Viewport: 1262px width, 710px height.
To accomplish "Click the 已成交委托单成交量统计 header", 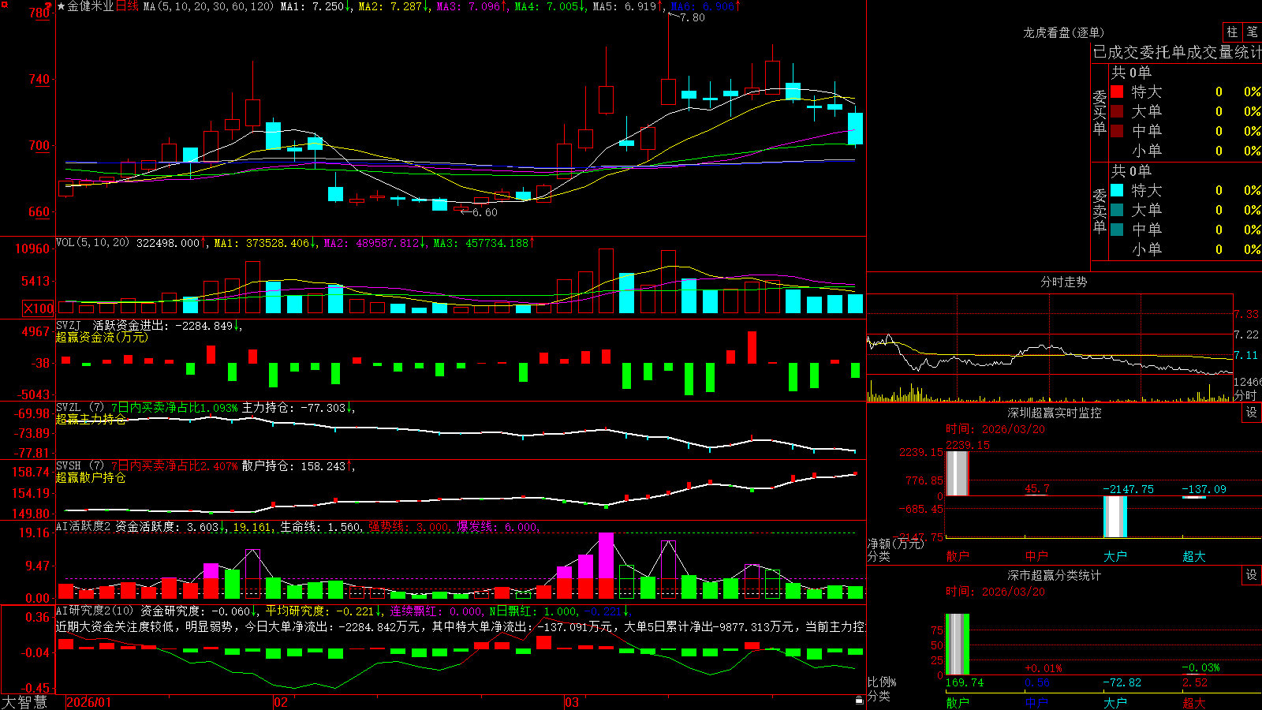I will [1177, 52].
